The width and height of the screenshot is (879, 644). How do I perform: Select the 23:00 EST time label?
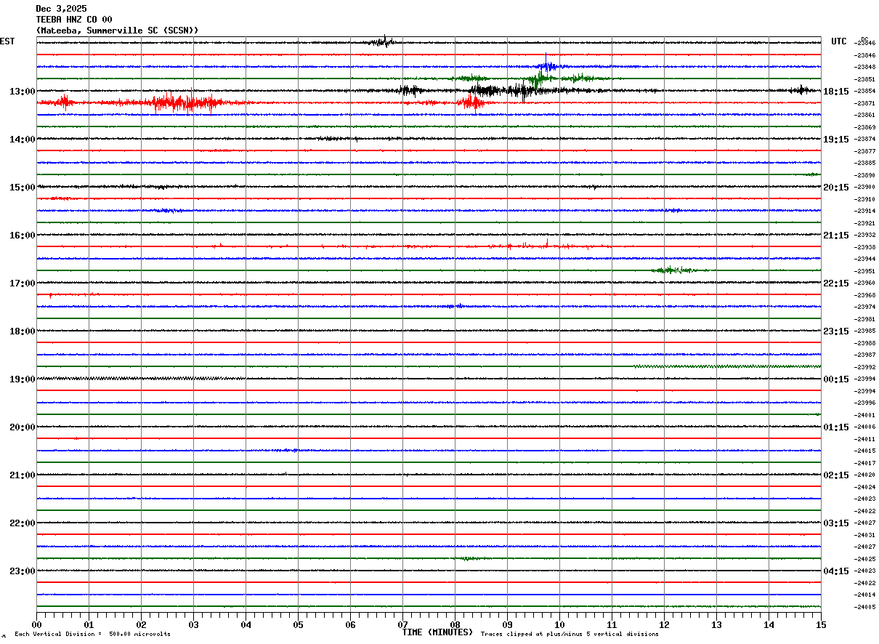pos(23,571)
